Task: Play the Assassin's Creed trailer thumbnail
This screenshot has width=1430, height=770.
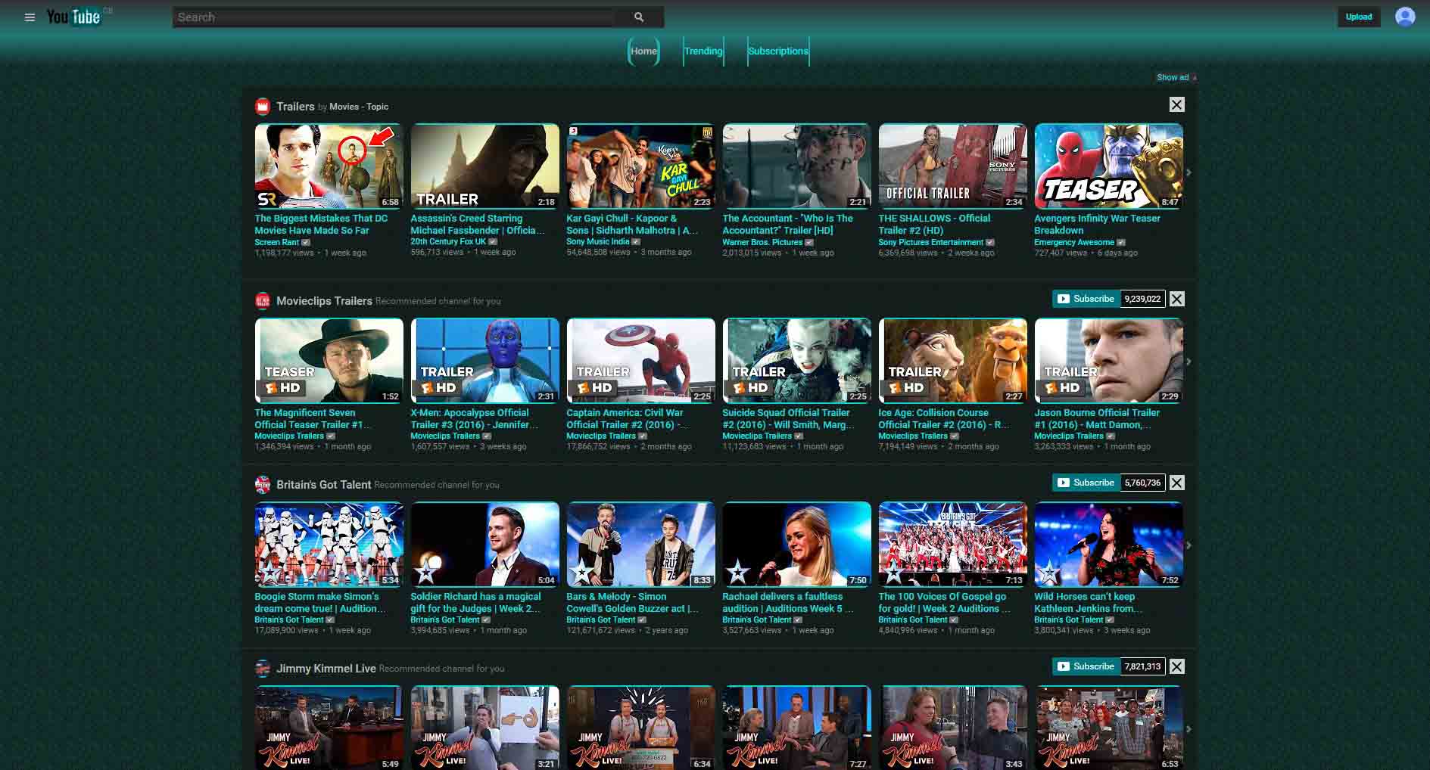Action: pos(484,166)
